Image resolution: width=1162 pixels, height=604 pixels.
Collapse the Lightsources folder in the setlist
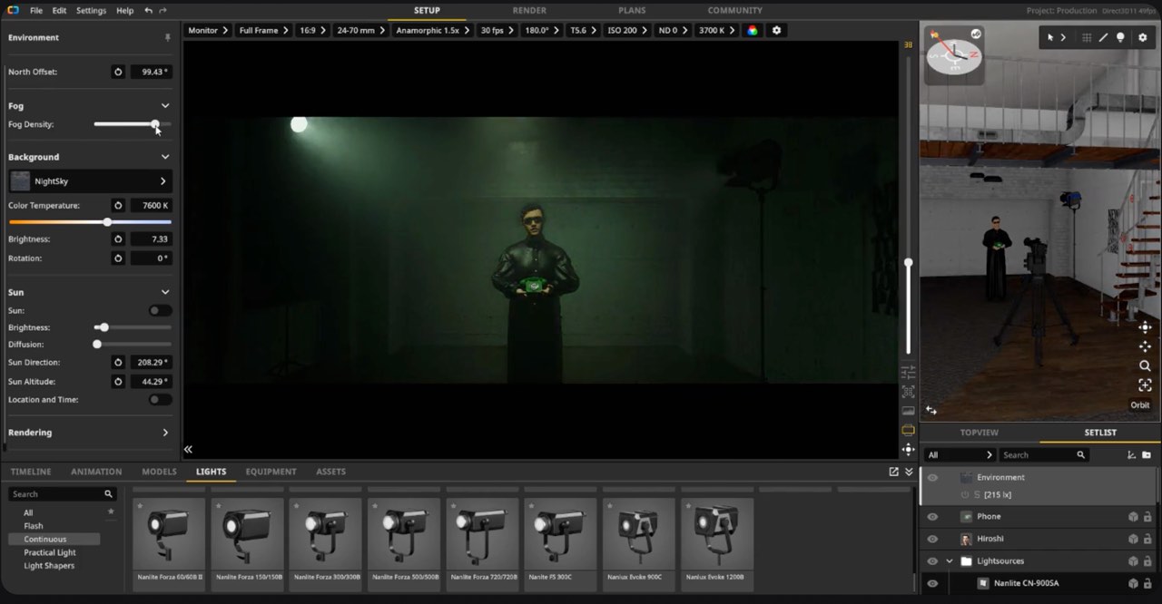click(950, 561)
